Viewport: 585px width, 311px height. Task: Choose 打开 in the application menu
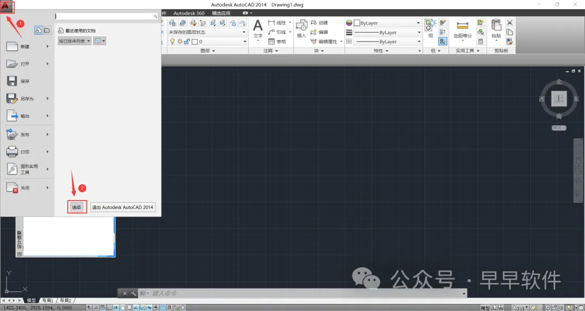point(27,64)
